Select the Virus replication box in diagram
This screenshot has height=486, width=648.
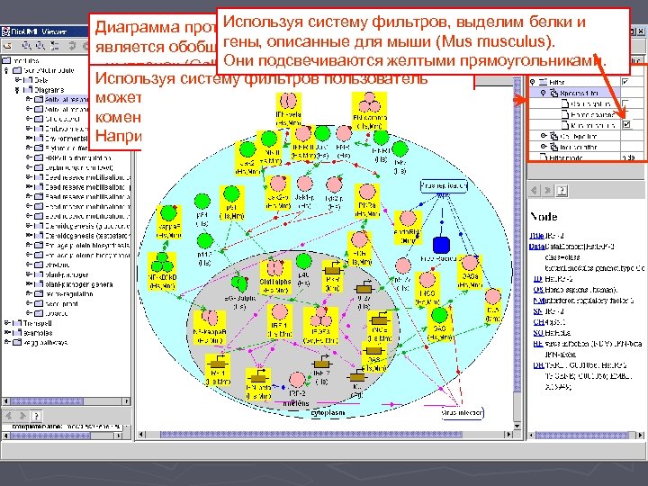(x=444, y=186)
